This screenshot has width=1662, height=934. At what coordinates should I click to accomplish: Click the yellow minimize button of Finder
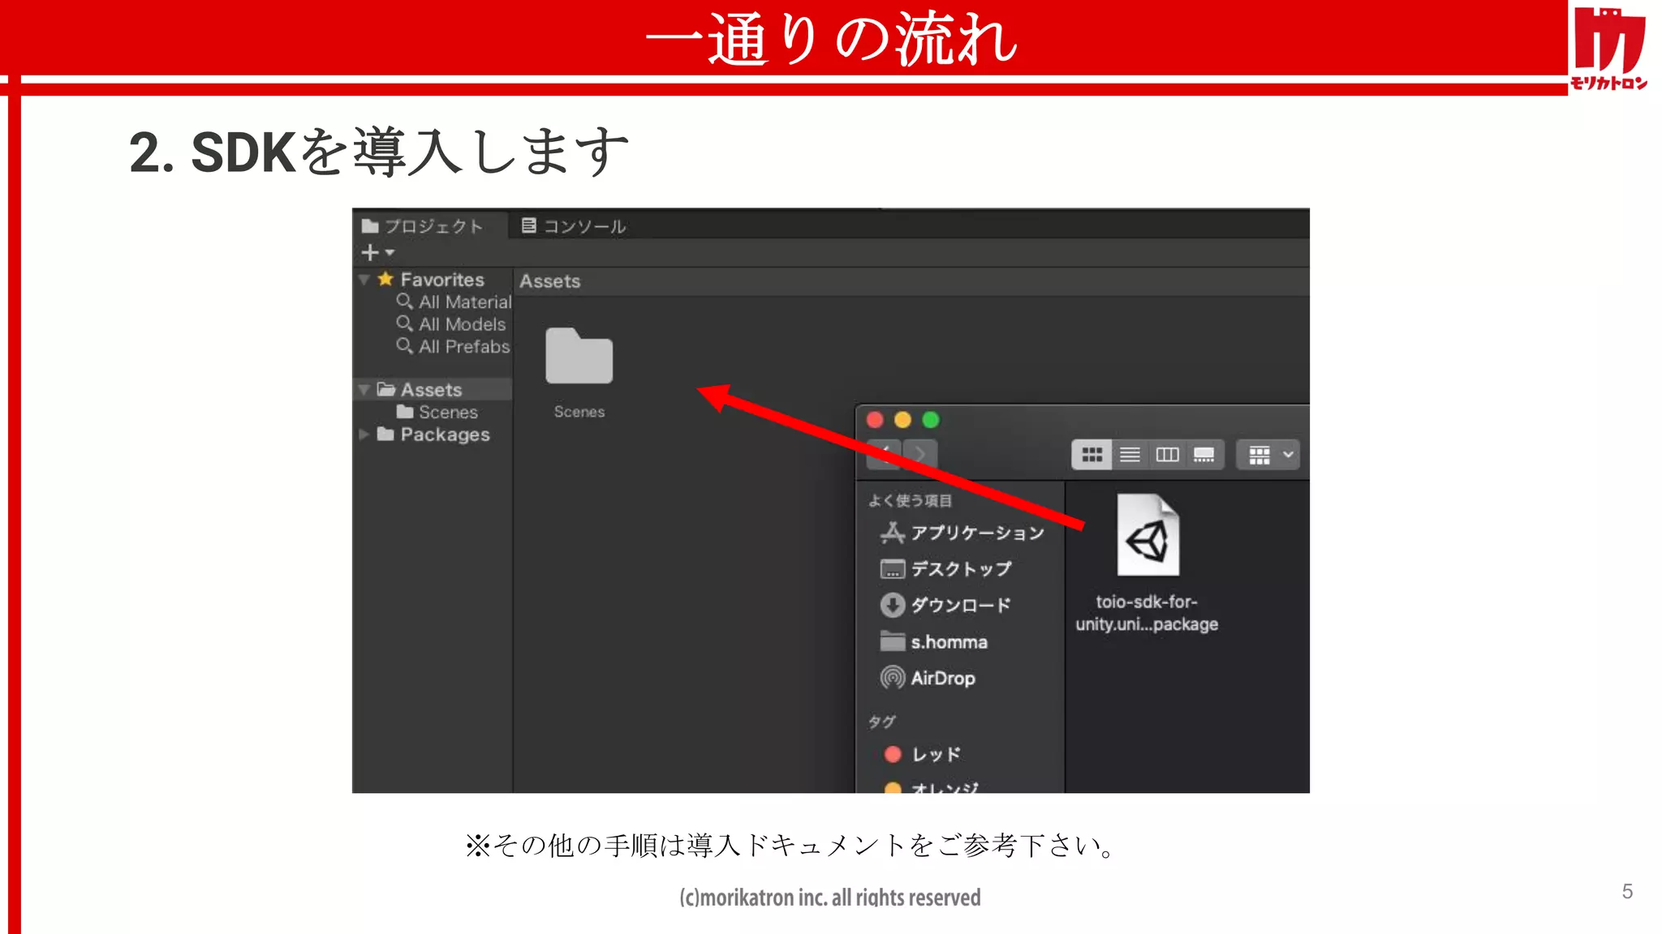(x=902, y=420)
